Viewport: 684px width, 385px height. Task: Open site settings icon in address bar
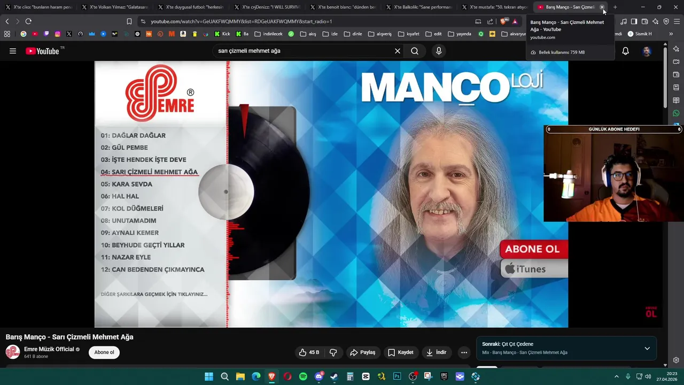click(x=143, y=21)
